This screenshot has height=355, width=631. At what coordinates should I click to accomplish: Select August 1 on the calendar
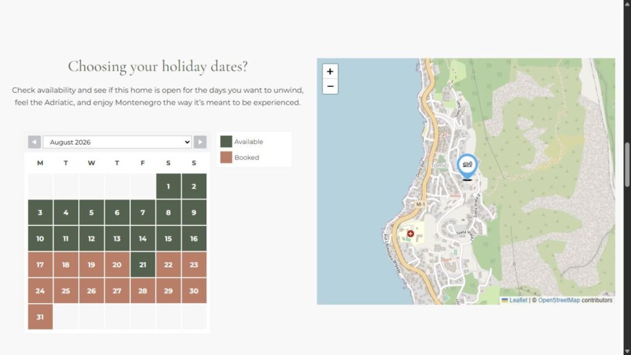click(x=168, y=186)
